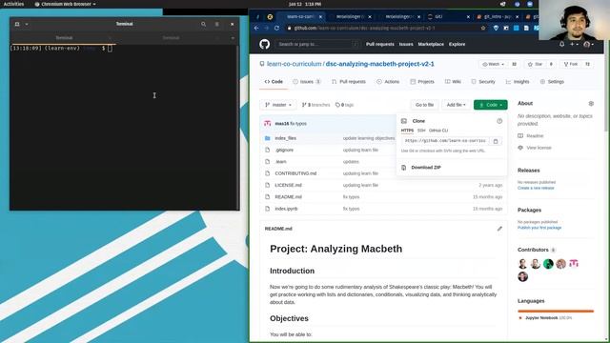Click the first contributor avatar
The height and width of the screenshot is (343, 610).
tap(523, 264)
